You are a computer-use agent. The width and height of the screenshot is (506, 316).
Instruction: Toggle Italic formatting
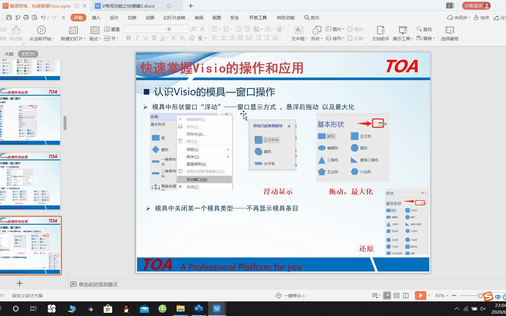tap(137, 38)
